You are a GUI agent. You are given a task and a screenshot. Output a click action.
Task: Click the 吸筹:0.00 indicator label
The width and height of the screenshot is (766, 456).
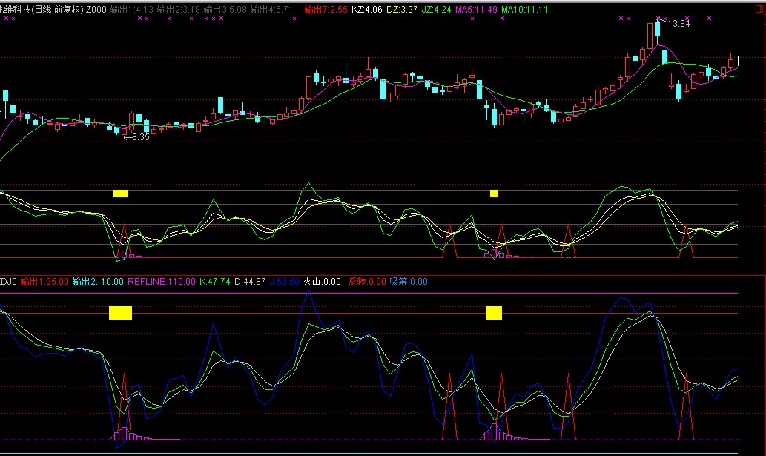pyautogui.click(x=409, y=282)
